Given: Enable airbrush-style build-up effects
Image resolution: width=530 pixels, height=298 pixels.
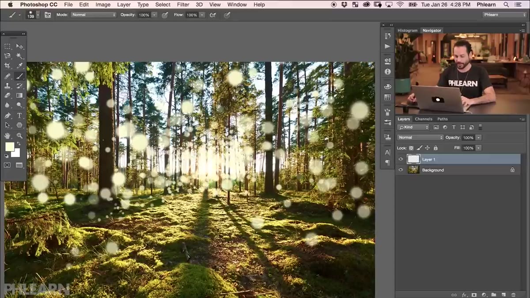Looking at the screenshot, I should click(x=212, y=15).
